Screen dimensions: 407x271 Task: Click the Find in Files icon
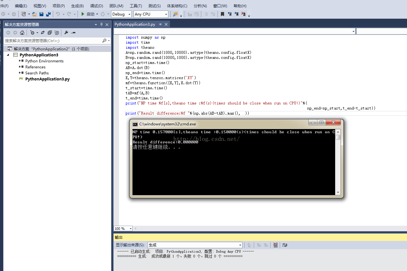point(175,14)
